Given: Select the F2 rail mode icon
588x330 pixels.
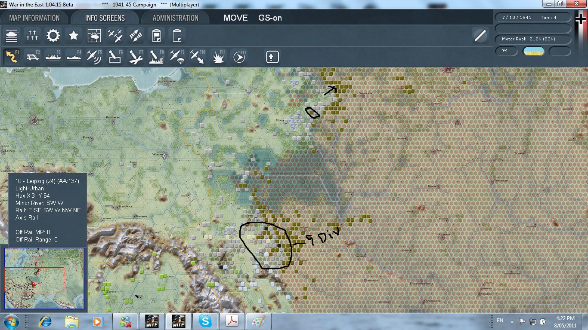Looking at the screenshot, I should tap(32, 57).
